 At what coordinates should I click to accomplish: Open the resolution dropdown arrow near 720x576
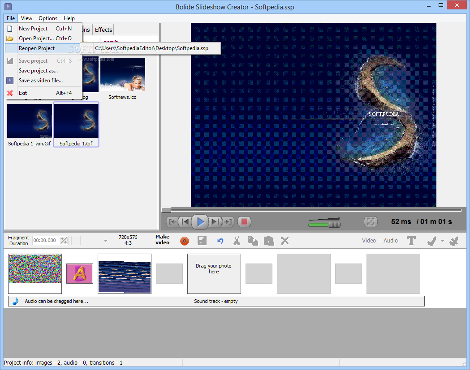click(105, 241)
